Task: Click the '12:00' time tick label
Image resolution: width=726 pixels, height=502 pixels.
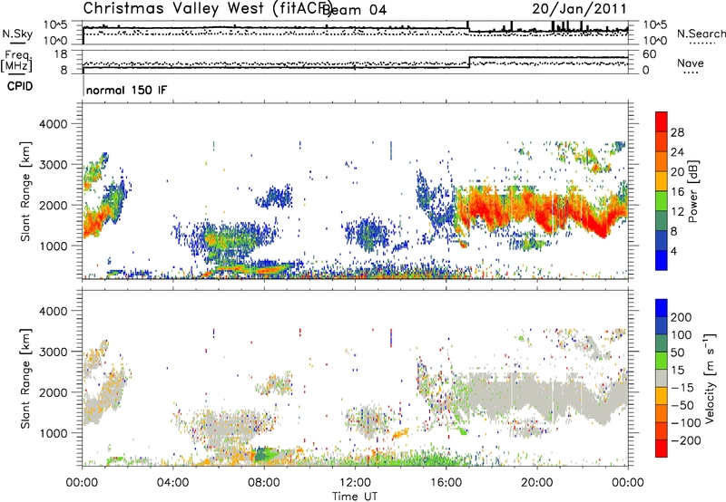Action: [355, 483]
